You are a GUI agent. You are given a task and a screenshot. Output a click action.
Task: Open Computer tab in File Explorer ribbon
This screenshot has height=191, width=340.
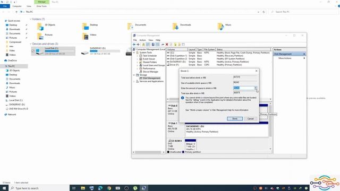(17, 6)
